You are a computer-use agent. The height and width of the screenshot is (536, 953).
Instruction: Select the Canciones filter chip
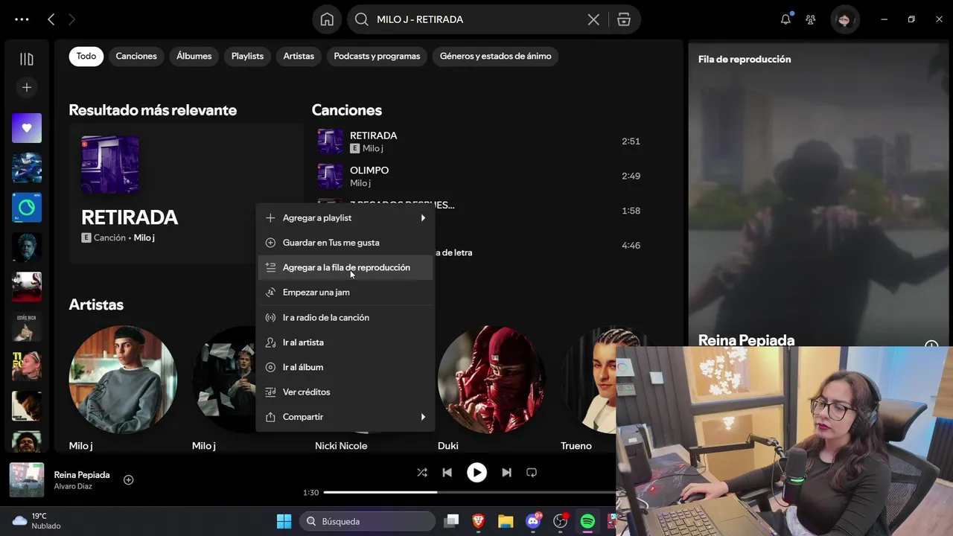136,57
